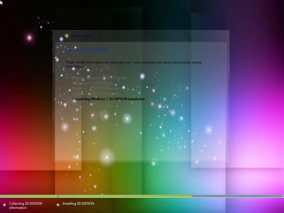Click the 'Windows 7 3D EDITION features' step
The height and width of the screenshot is (213, 284).
click(x=95, y=88)
